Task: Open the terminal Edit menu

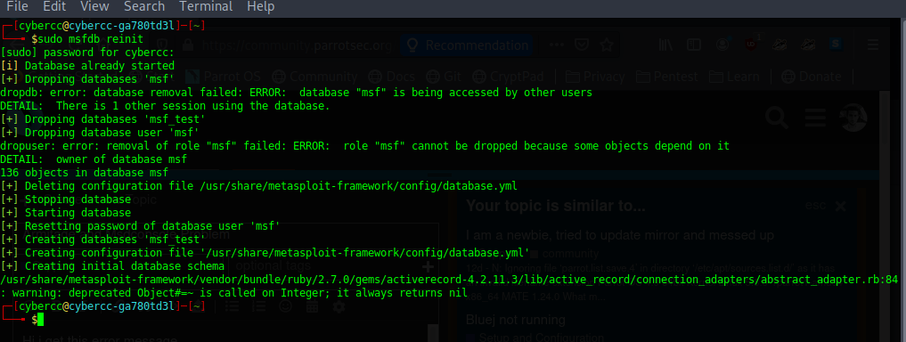Action: pos(54,7)
